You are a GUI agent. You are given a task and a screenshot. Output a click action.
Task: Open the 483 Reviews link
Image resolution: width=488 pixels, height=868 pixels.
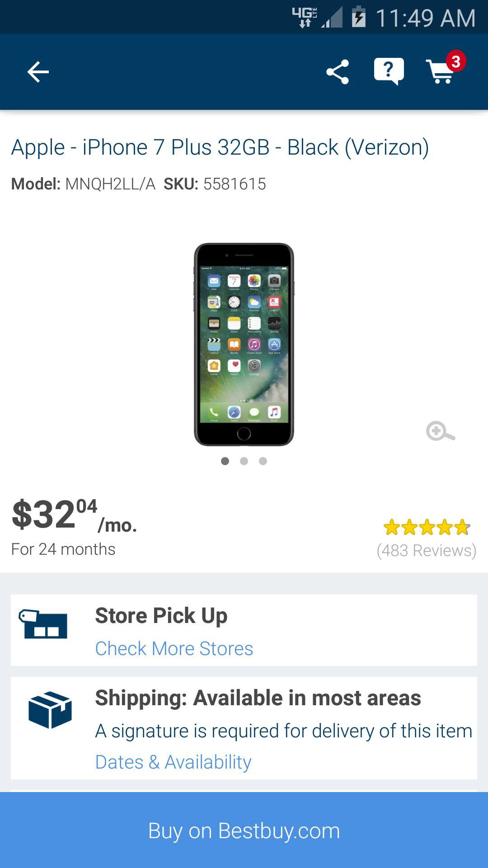pos(427,550)
